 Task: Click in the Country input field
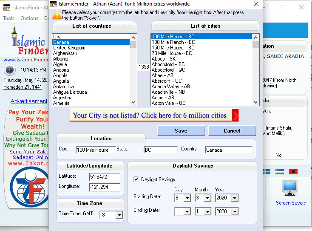coord(229,150)
